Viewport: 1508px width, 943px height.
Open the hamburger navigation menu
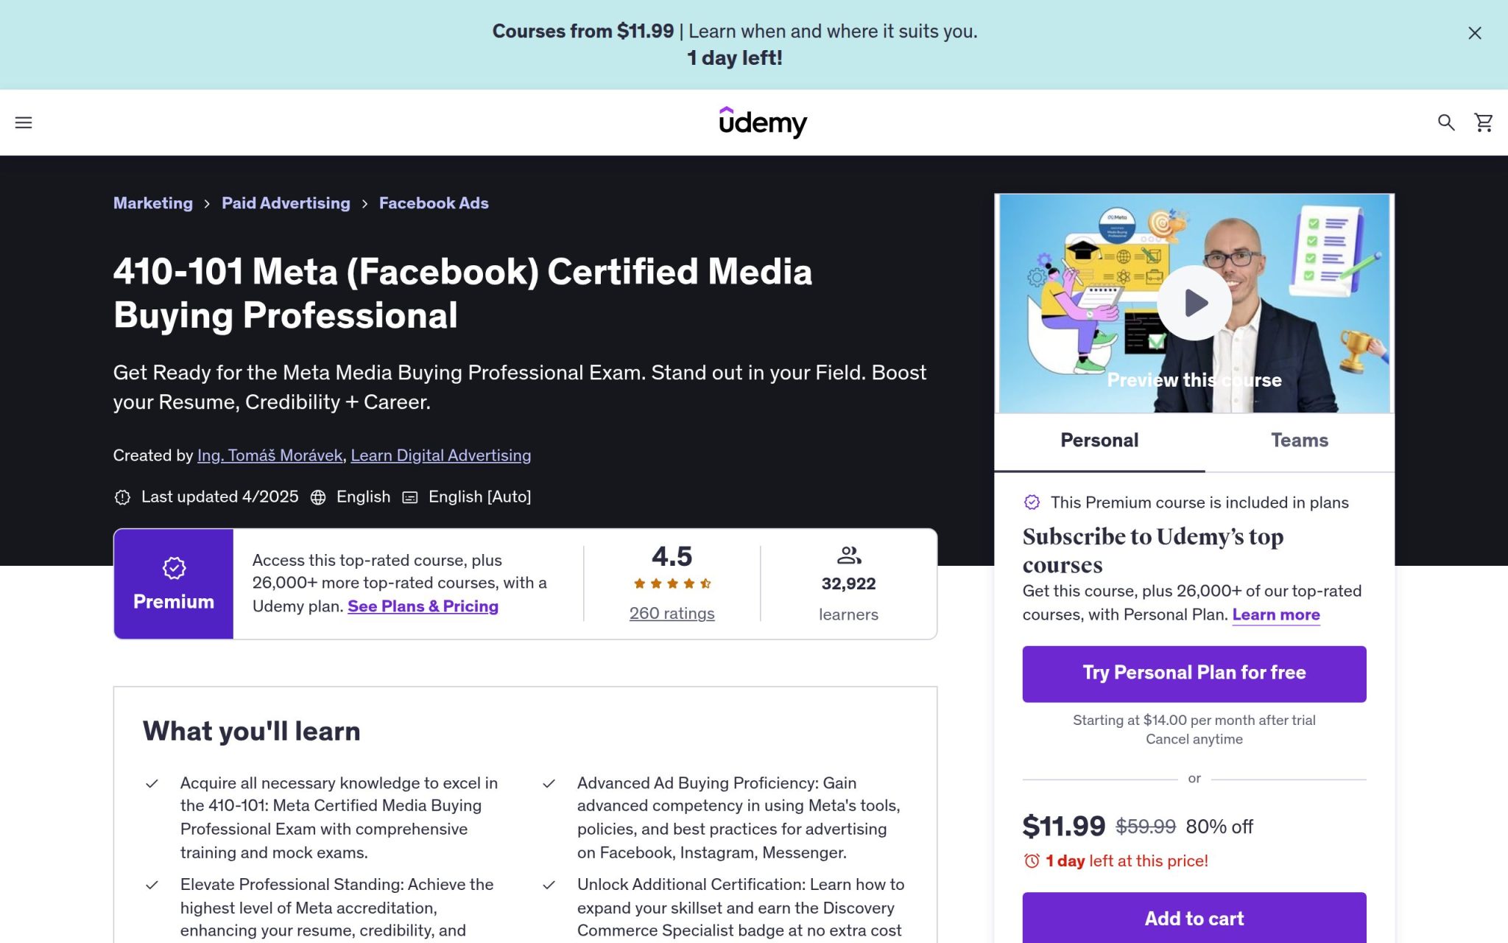click(24, 122)
